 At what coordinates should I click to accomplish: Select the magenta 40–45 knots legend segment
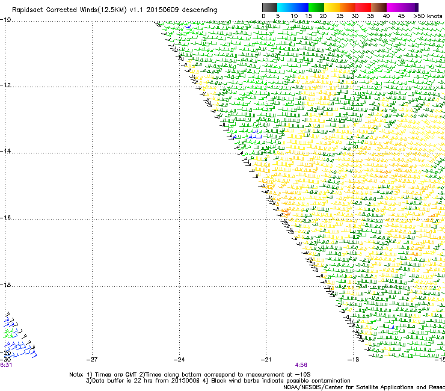[394, 7]
